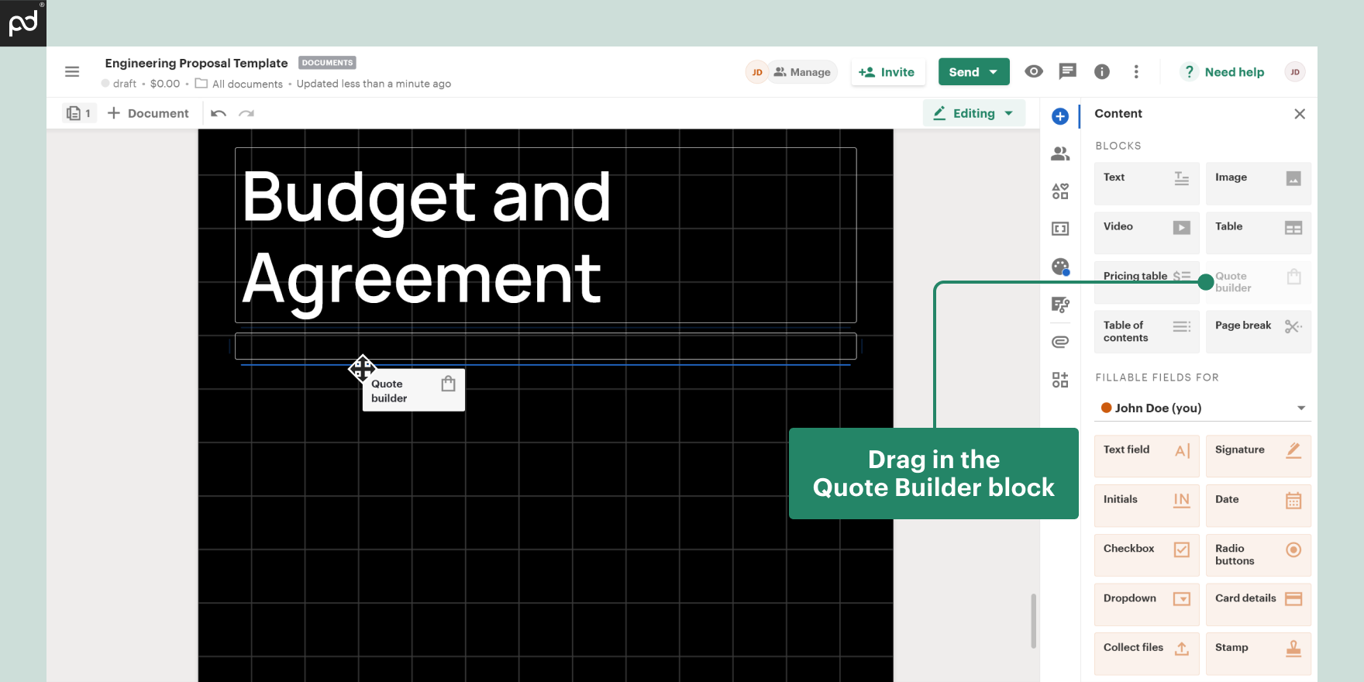Image resolution: width=1364 pixels, height=682 pixels.
Task: Expand the John Doe recipient dropdown
Action: 1300,408
